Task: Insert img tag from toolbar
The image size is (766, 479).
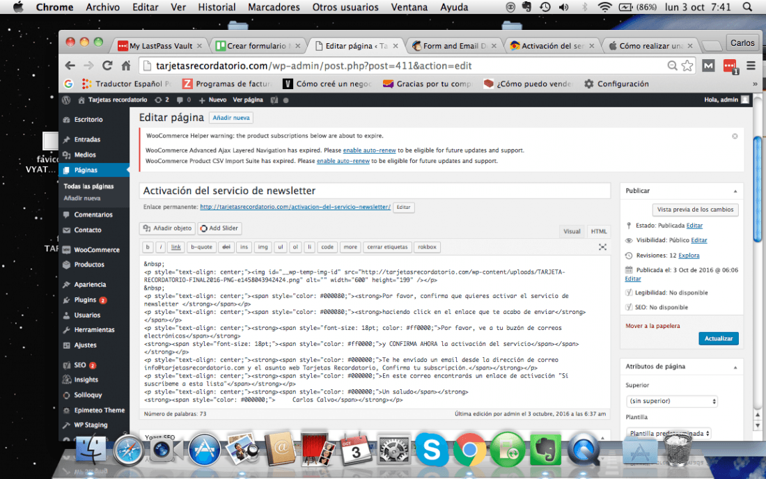Action: (263, 247)
